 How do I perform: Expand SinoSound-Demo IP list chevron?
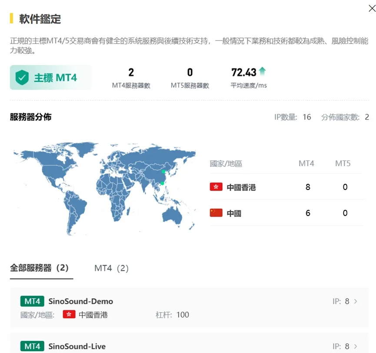pos(356,301)
